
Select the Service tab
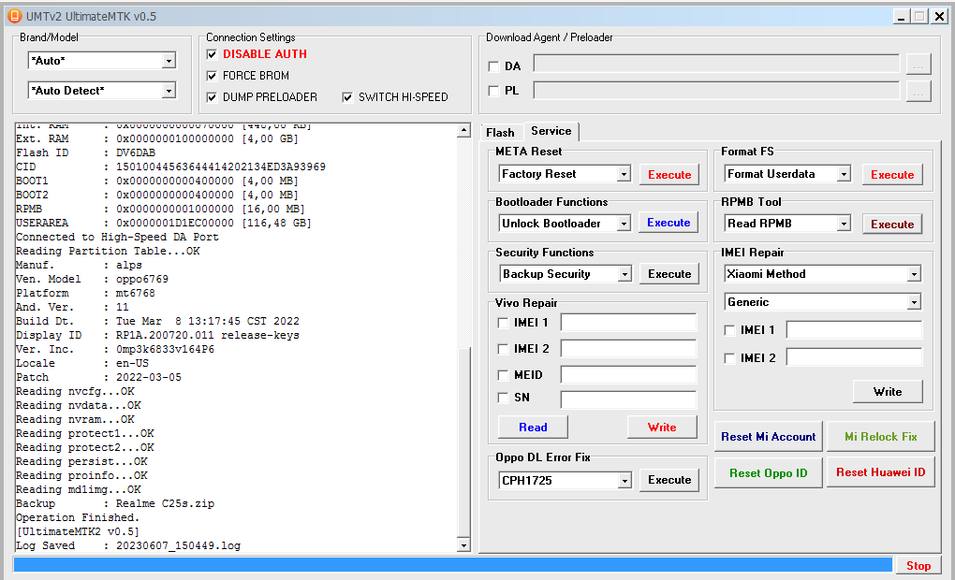coord(551,131)
